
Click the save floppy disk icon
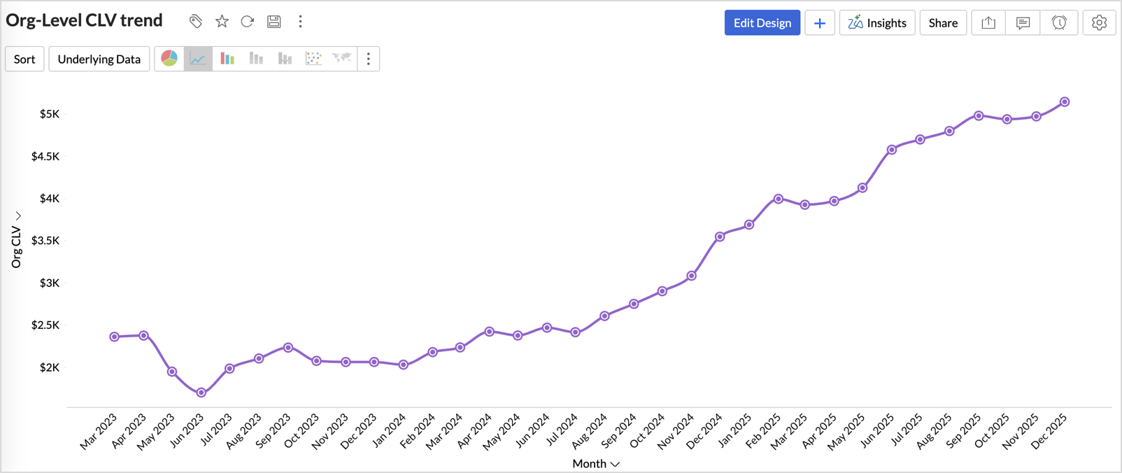(x=274, y=22)
